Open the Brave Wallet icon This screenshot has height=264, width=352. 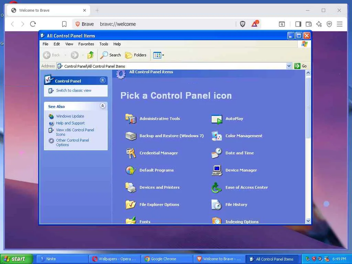pos(309,24)
